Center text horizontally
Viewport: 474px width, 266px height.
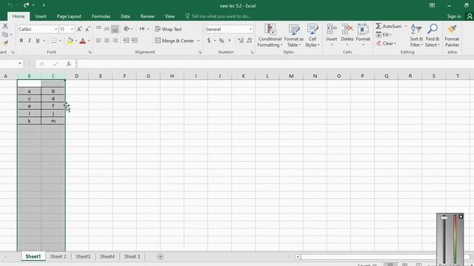107,41
